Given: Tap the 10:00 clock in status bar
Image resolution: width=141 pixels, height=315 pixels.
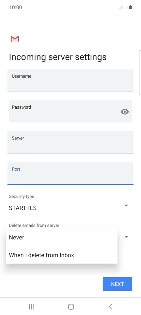Looking at the screenshot, I should pyautogui.click(x=16, y=8).
